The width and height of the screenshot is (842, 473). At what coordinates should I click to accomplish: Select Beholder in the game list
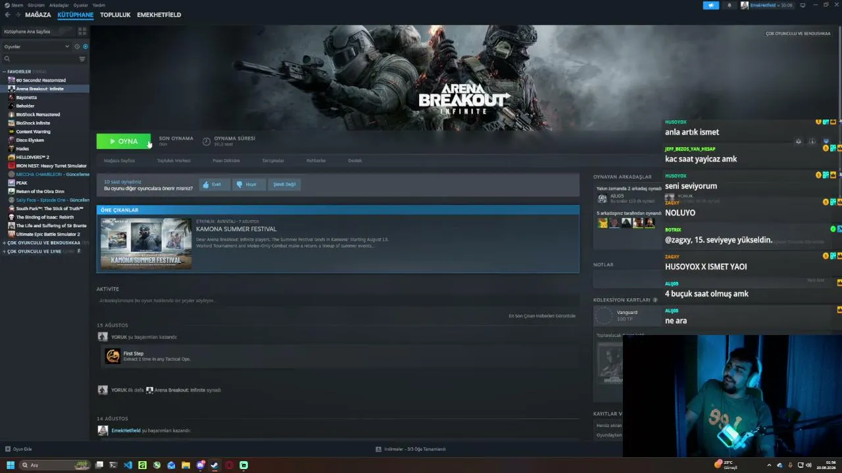pos(45,106)
